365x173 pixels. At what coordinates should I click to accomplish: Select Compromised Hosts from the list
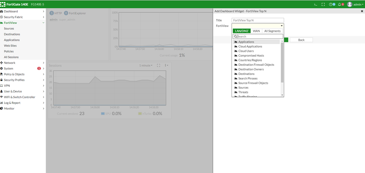click(x=251, y=56)
